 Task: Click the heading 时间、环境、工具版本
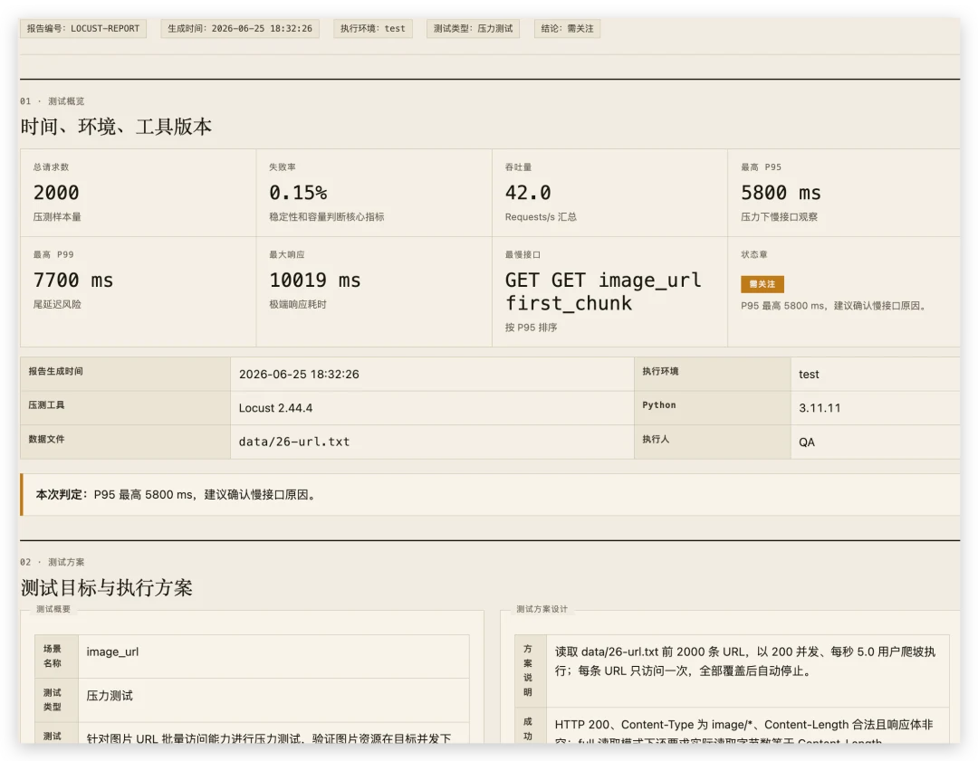click(x=116, y=127)
